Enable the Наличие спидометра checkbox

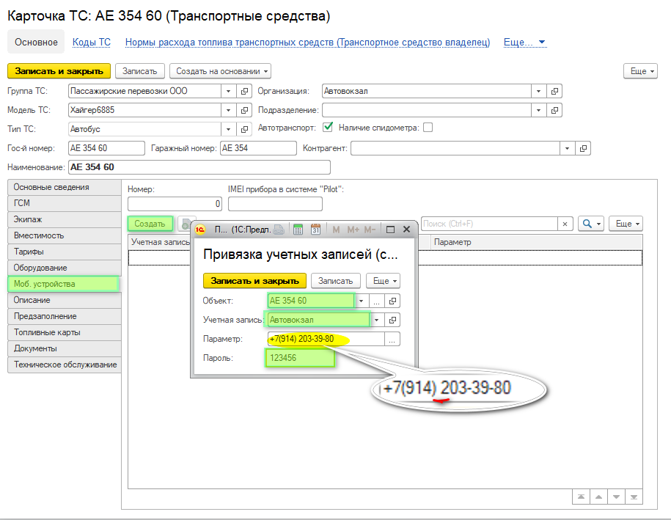428,128
